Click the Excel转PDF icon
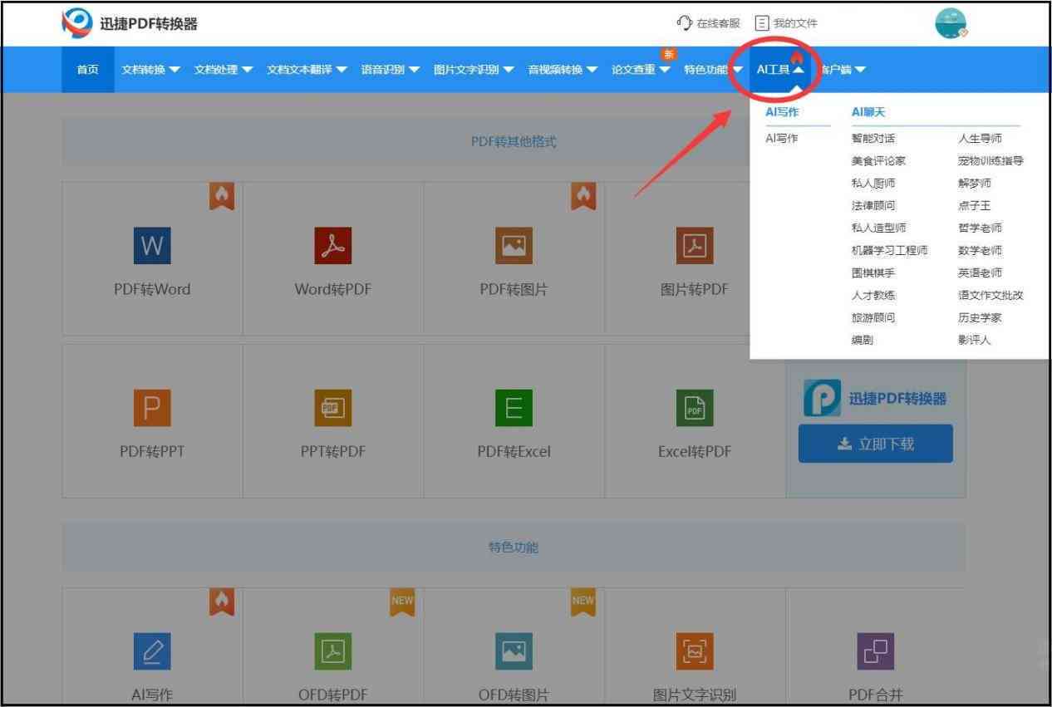1052x707 pixels. [694, 408]
